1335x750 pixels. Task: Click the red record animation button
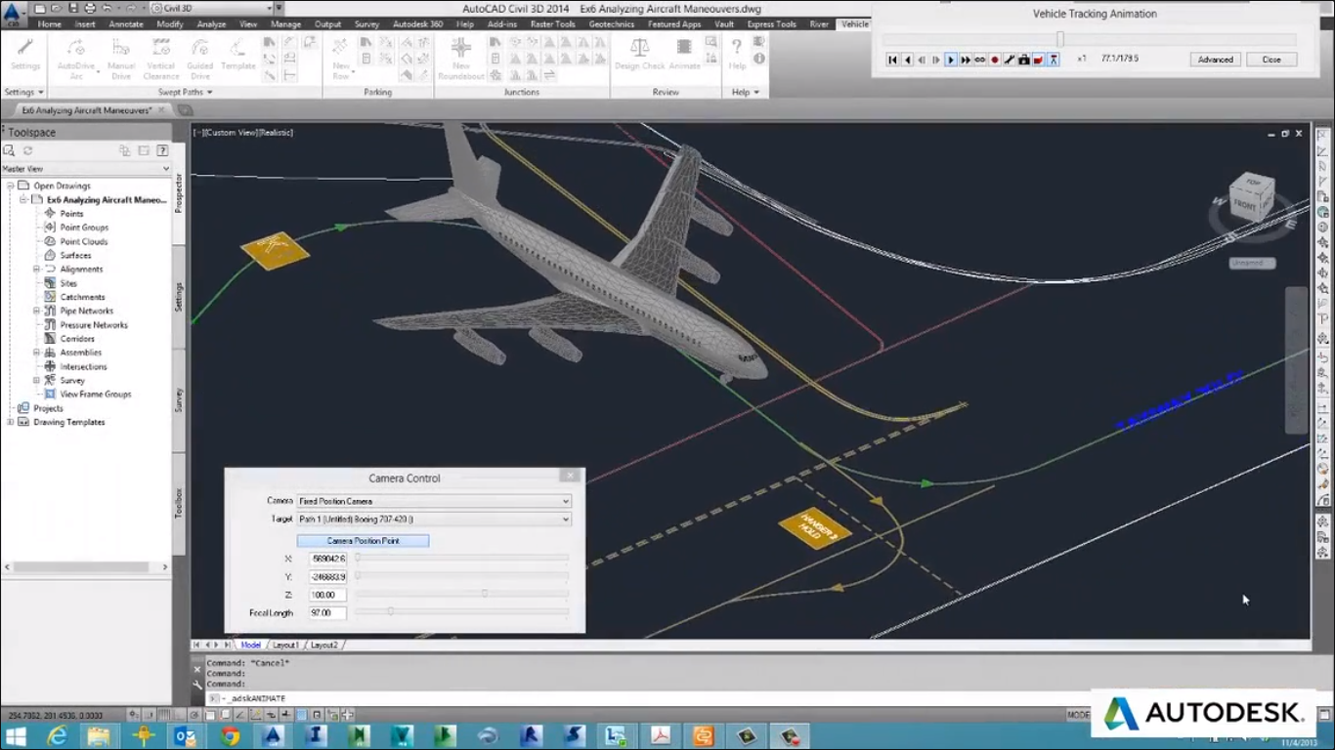(x=995, y=60)
